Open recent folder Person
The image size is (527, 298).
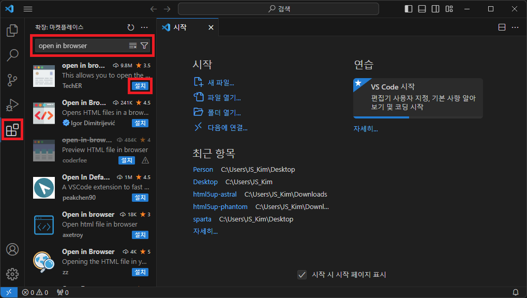pos(203,170)
